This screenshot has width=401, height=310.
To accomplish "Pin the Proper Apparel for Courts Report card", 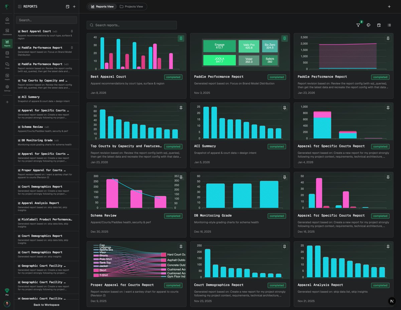I will point(181,247).
